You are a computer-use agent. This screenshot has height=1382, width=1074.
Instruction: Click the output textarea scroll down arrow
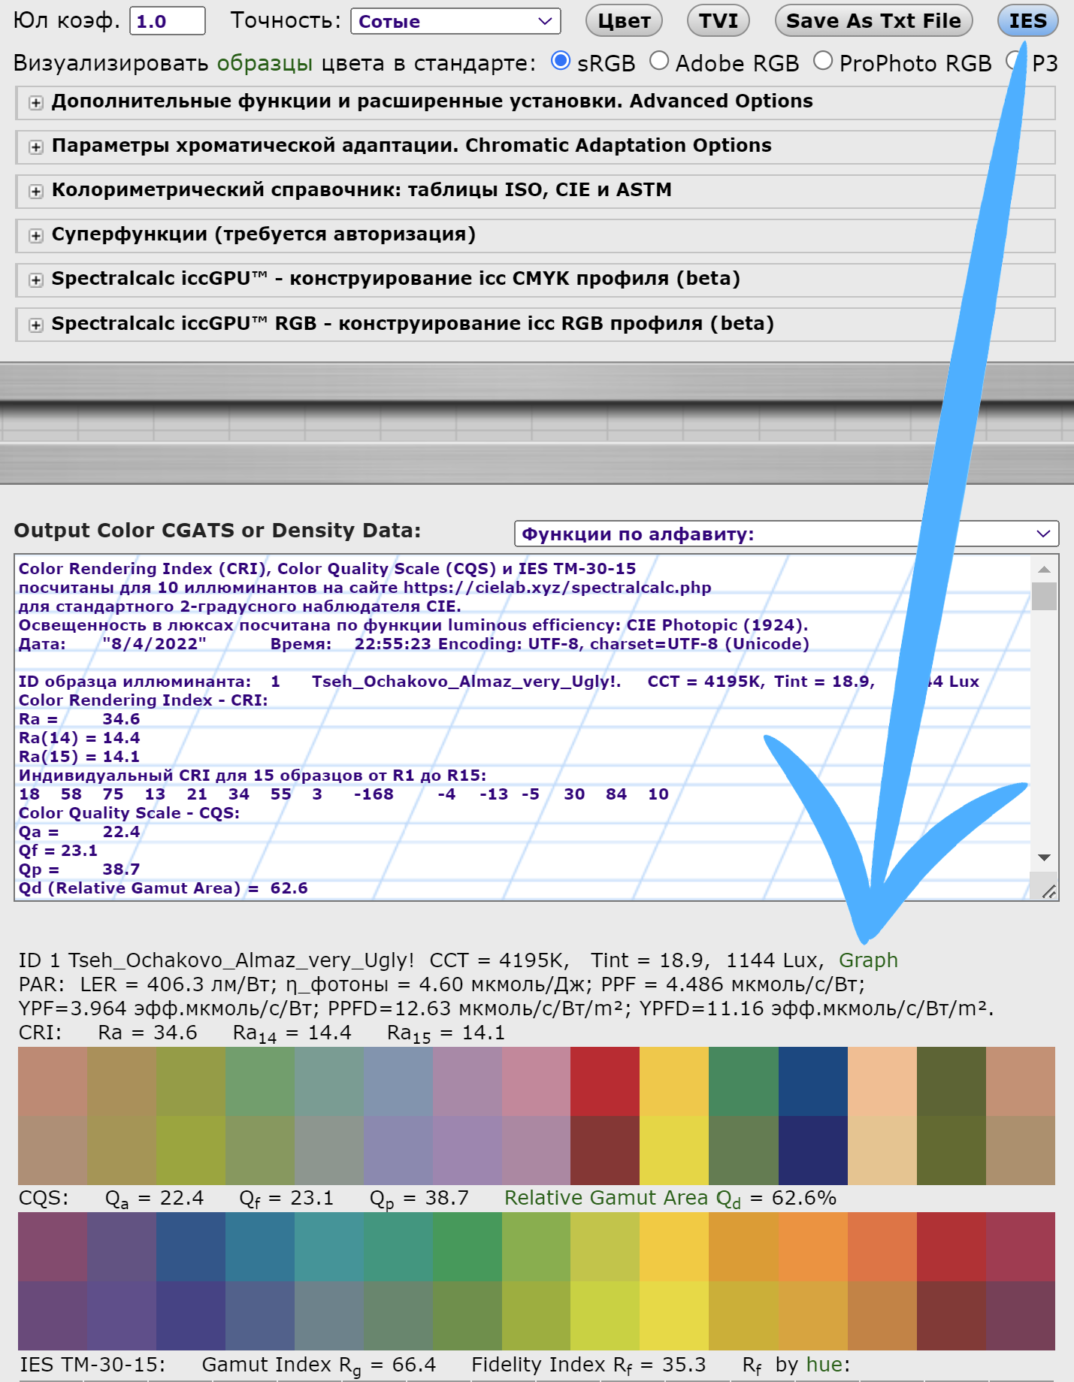1044,857
